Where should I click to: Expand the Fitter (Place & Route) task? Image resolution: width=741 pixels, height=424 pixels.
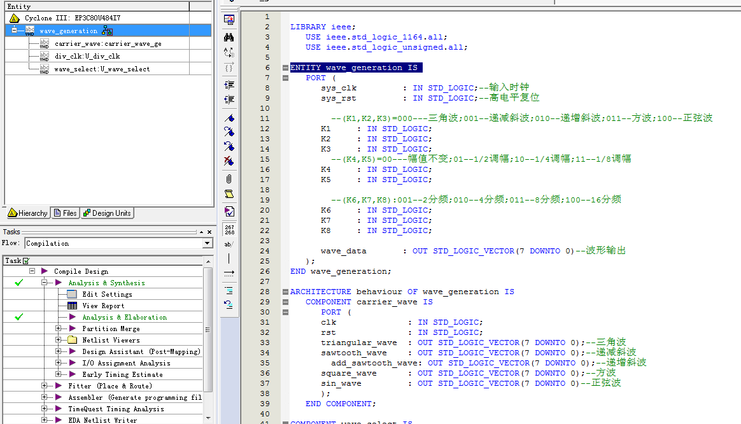pos(45,386)
